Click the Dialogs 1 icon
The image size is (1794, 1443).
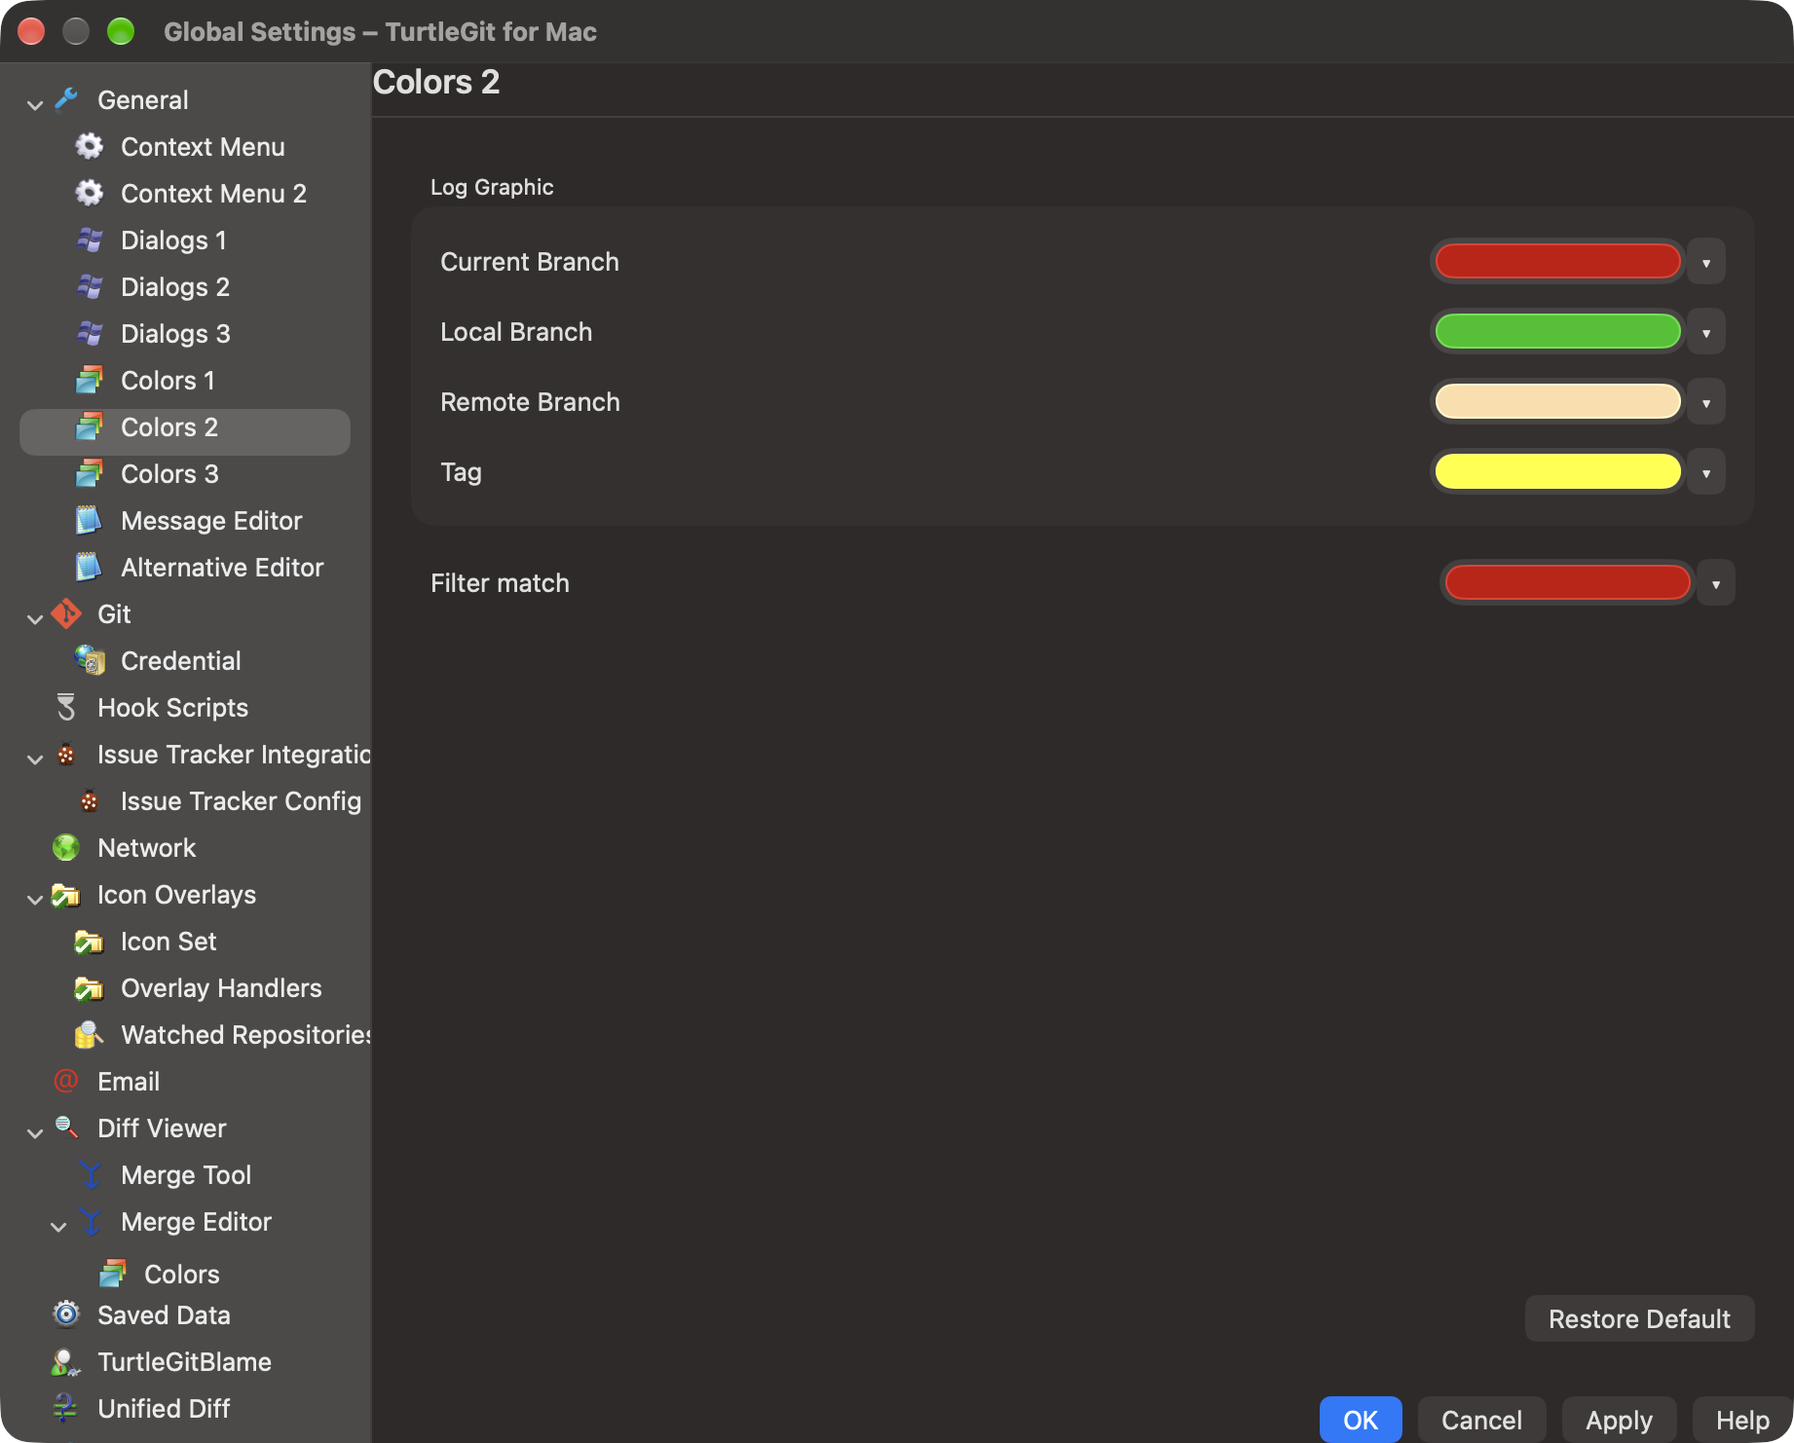90,240
